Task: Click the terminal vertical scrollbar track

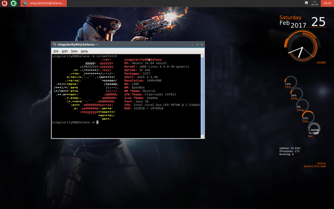Action: pos(202,96)
